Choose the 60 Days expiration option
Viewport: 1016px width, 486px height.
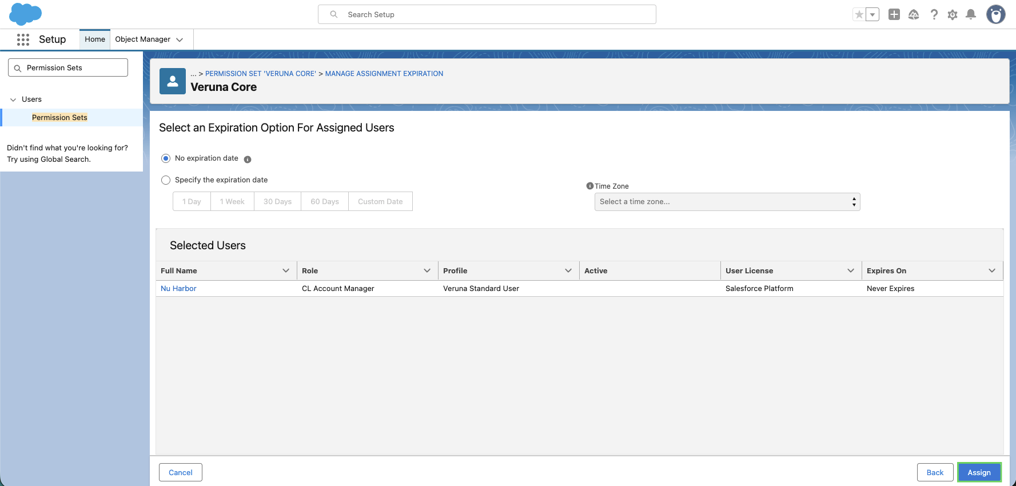pyautogui.click(x=325, y=201)
